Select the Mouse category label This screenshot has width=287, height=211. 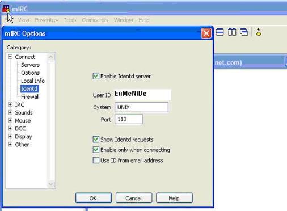tap(23, 120)
